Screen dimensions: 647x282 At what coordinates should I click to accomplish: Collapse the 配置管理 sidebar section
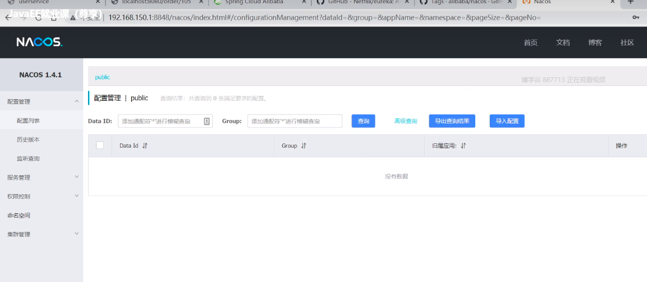[x=76, y=101]
